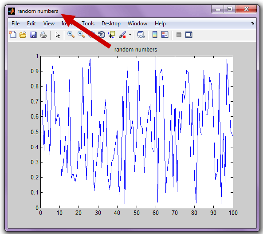
Task: Show Plot Tools and dock figure
Action: click(x=188, y=35)
